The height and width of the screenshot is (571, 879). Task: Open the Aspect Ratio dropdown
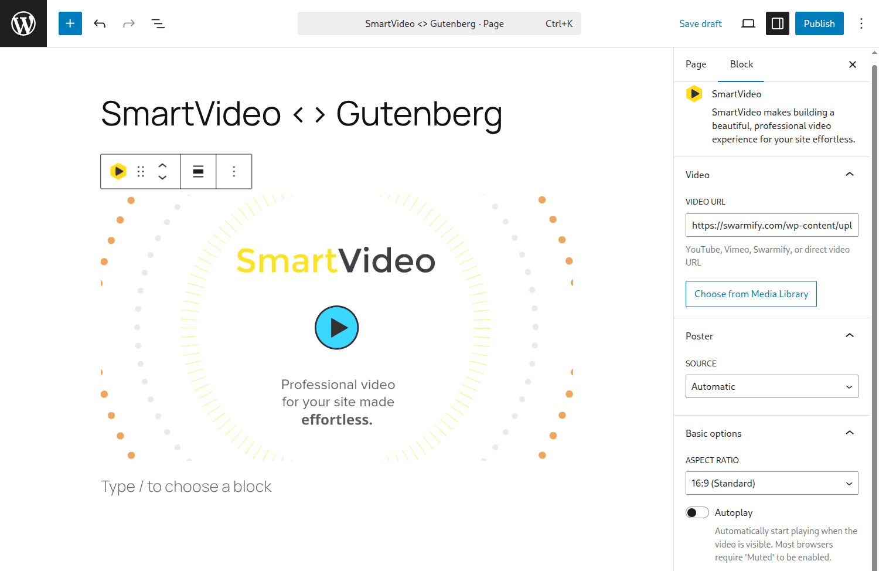point(772,482)
